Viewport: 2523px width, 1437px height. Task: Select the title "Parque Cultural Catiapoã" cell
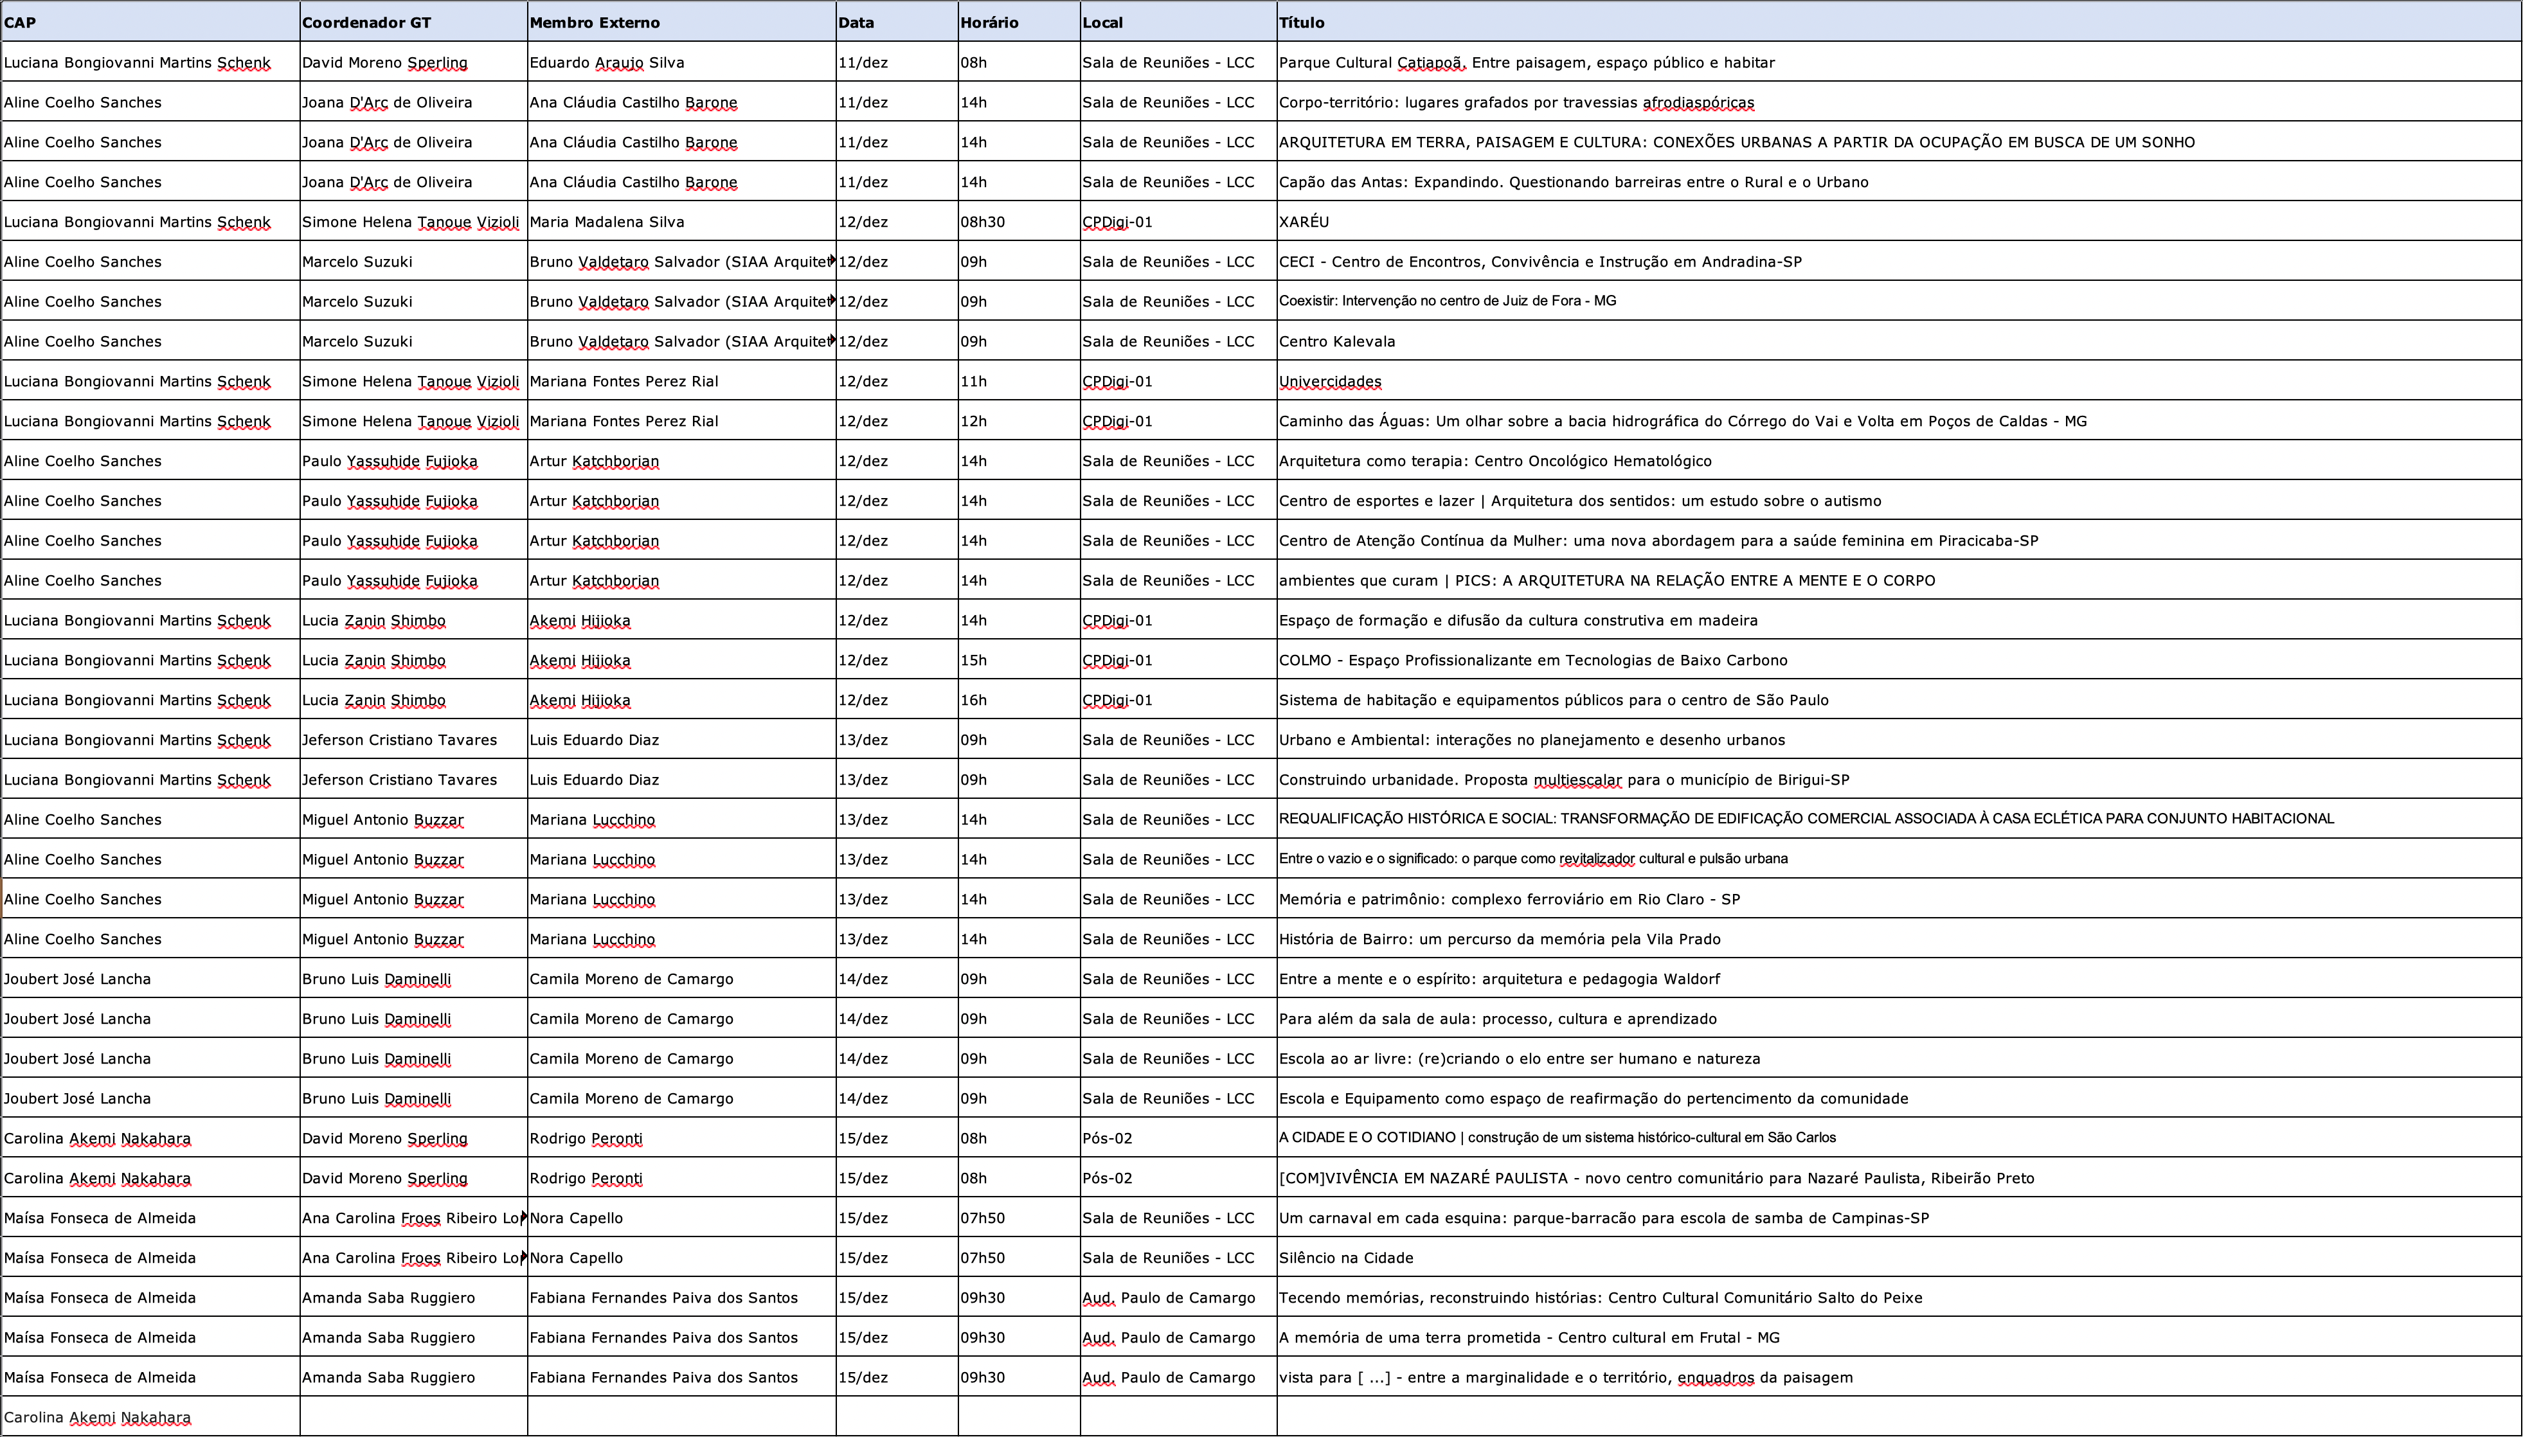click(x=1899, y=62)
